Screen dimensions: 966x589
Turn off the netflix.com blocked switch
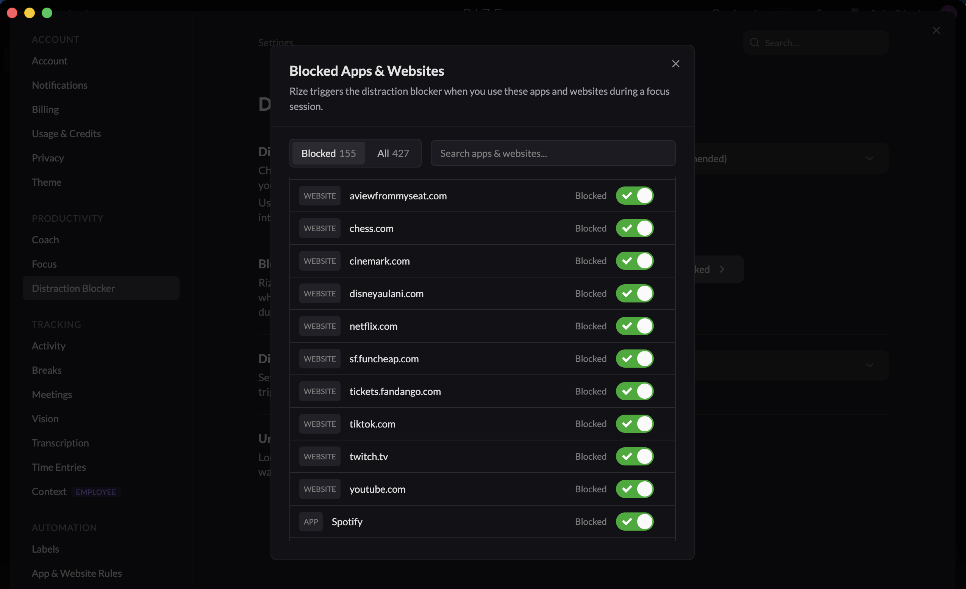634,326
